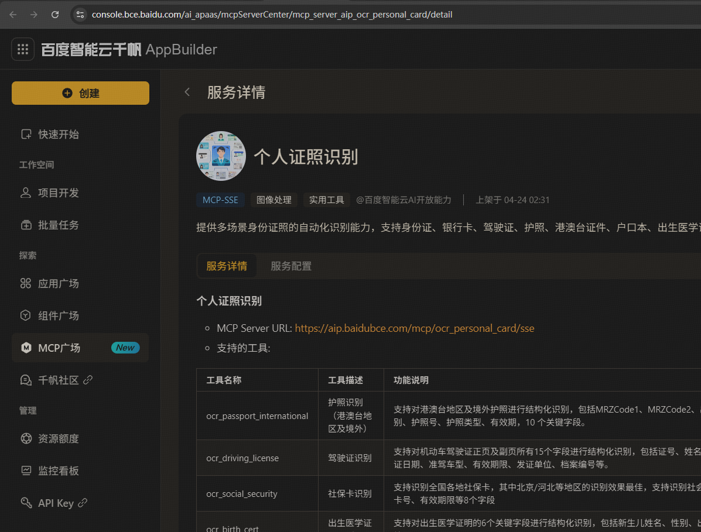The width and height of the screenshot is (701, 532).
Task: Open site info icon in address bar
Action: 80,15
